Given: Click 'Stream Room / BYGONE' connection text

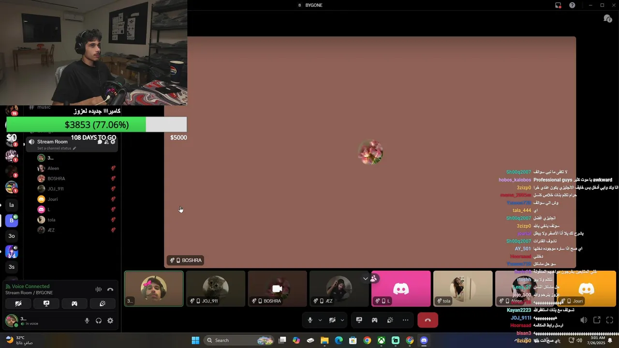Looking at the screenshot, I should pyautogui.click(x=29, y=293).
